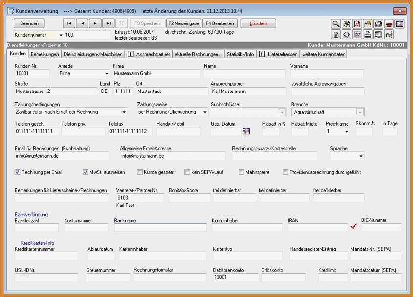The height and width of the screenshot is (297, 413).
Task: Uncheck Rechnung per Email checkbox
Action: 18,172
